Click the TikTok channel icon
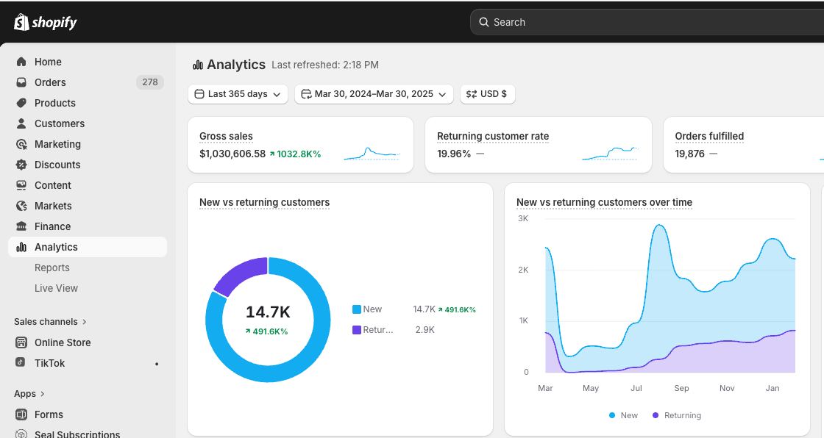Viewport: 824px width, 438px height. pyautogui.click(x=21, y=362)
